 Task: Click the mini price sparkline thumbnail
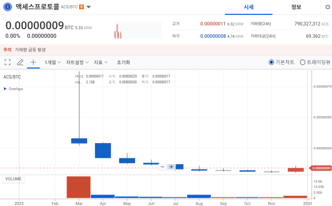[138, 30]
